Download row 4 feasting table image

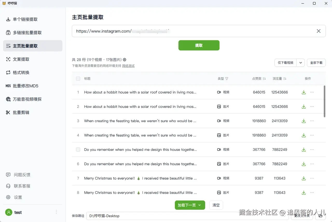click(x=304, y=135)
